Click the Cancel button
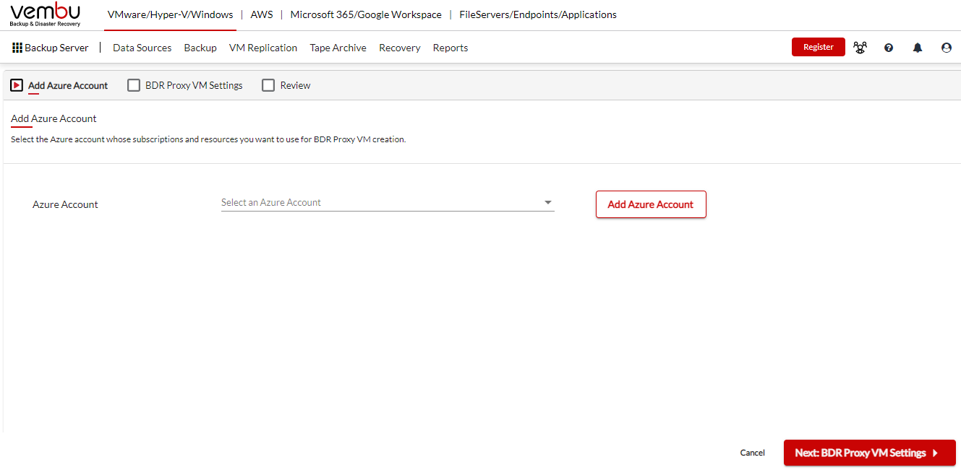The height and width of the screenshot is (470, 961). 753,453
